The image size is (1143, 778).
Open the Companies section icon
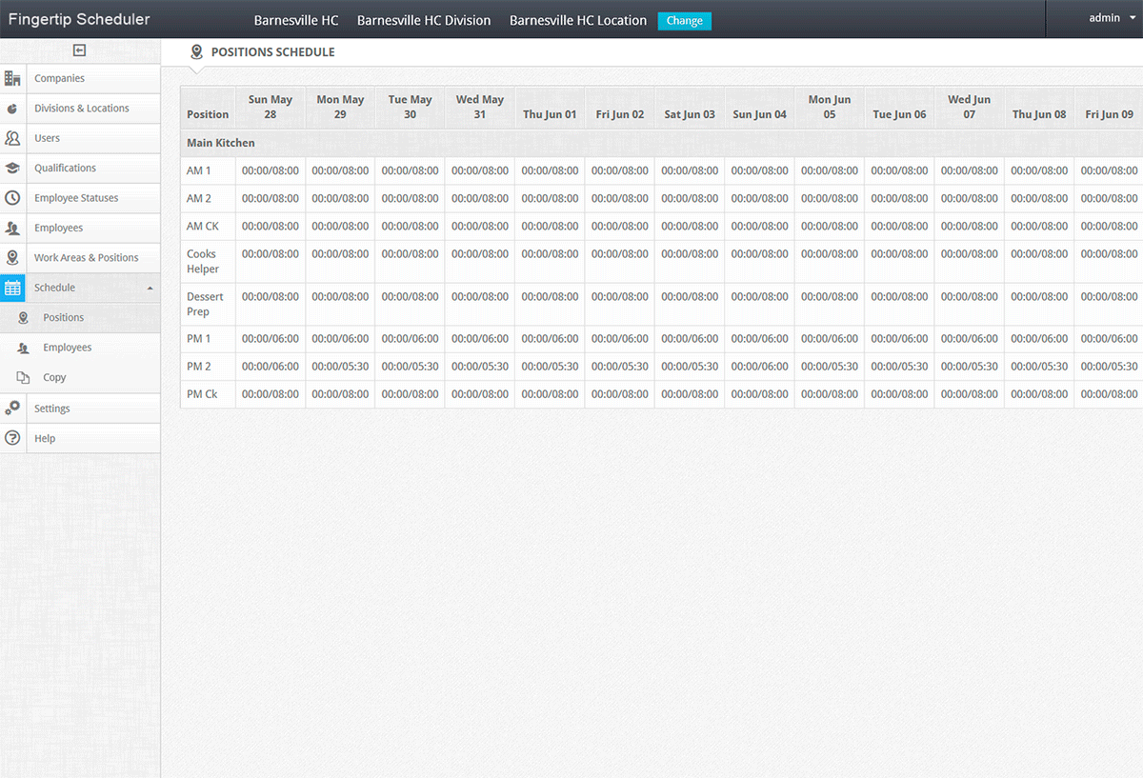pyautogui.click(x=12, y=77)
